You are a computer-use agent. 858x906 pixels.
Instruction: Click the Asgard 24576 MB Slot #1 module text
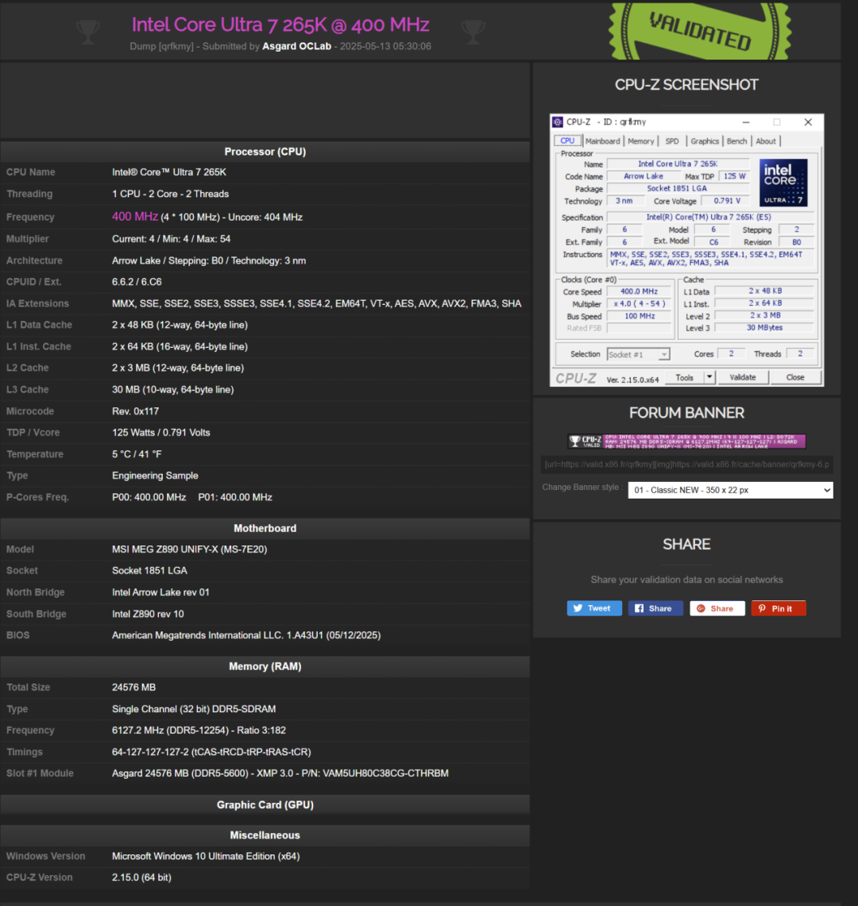coord(280,773)
